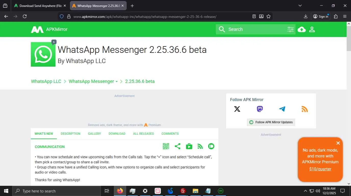Open the Firefox extensions menu
Image resolution: width=351 pixels, height=196 pixels.
(x=336, y=16)
